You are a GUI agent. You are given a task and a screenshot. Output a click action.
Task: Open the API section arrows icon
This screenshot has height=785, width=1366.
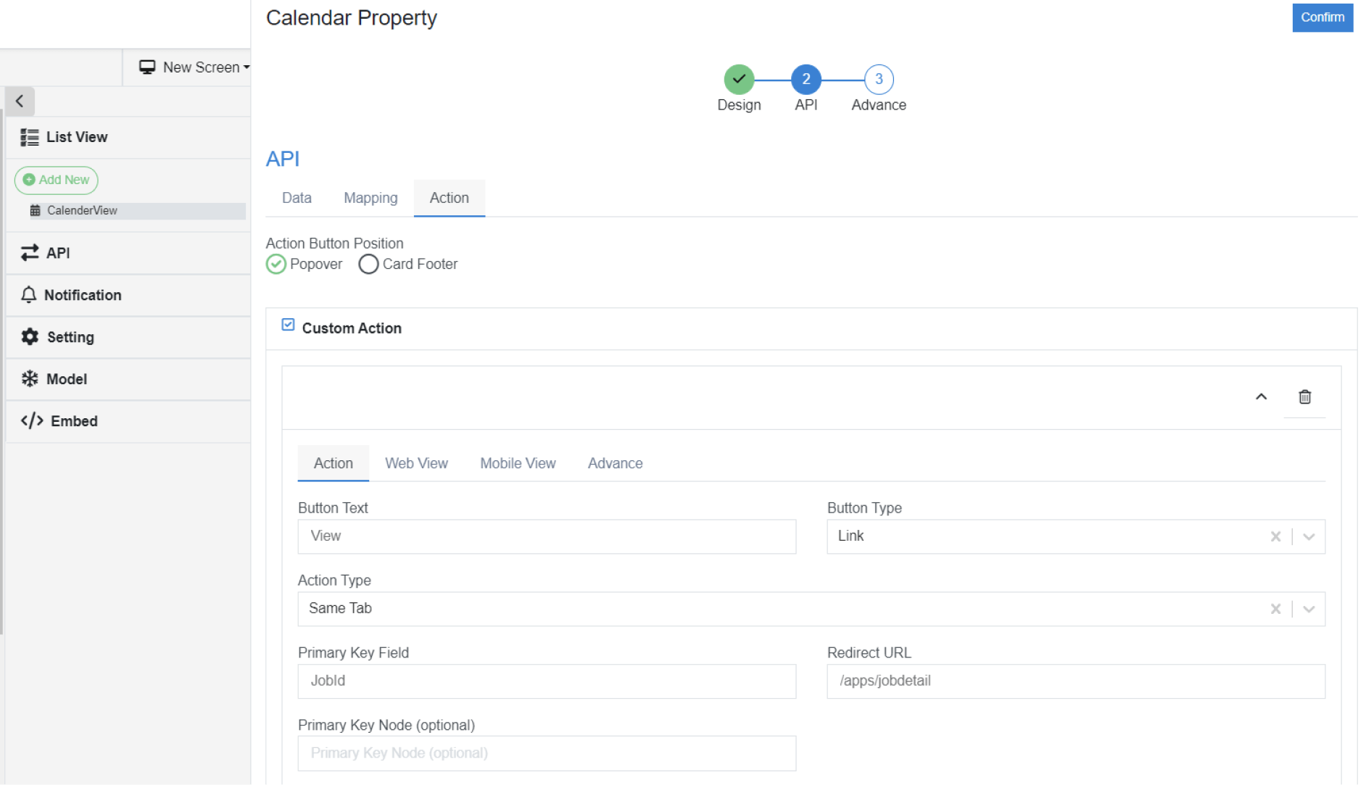[30, 252]
